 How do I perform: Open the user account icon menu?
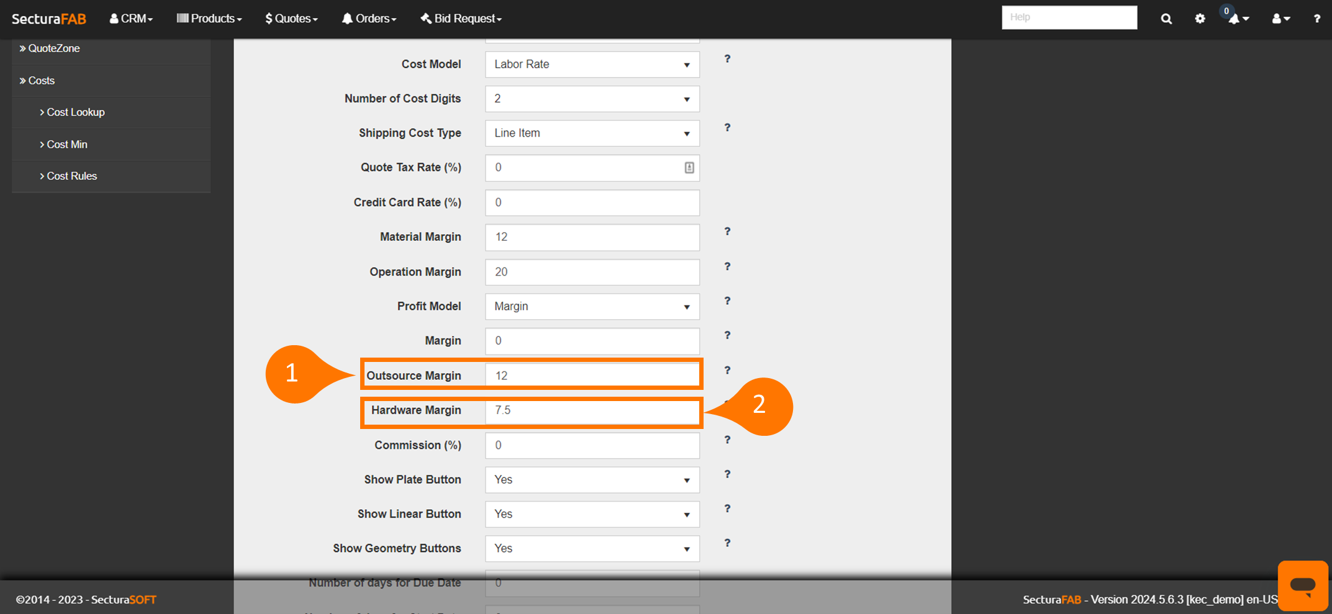click(x=1280, y=19)
